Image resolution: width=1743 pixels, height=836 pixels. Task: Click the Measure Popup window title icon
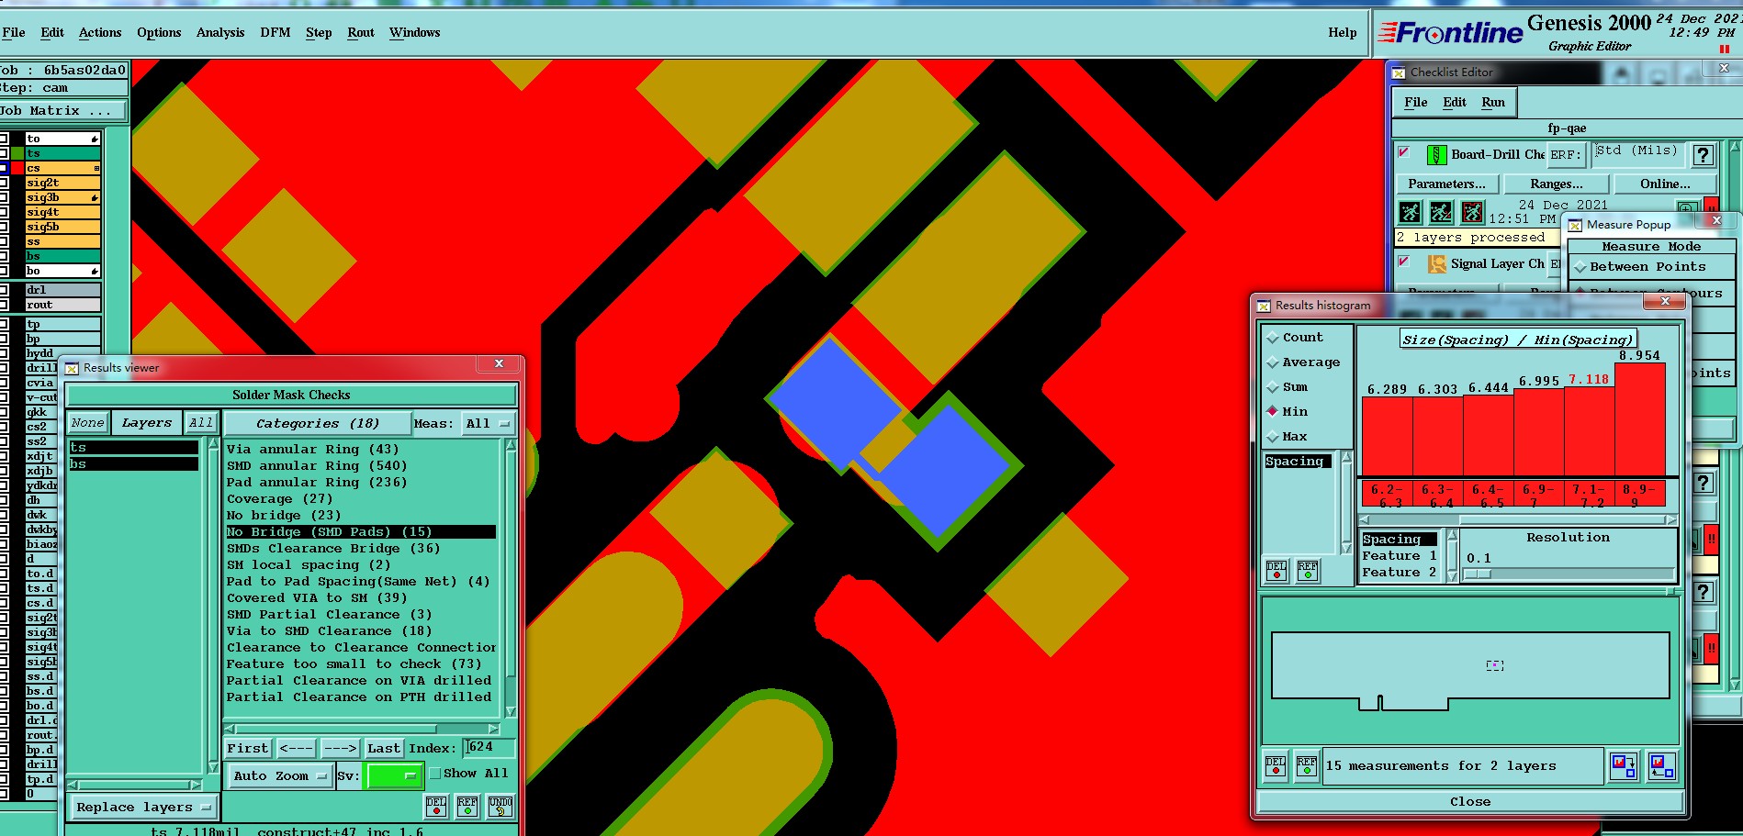[1575, 225]
